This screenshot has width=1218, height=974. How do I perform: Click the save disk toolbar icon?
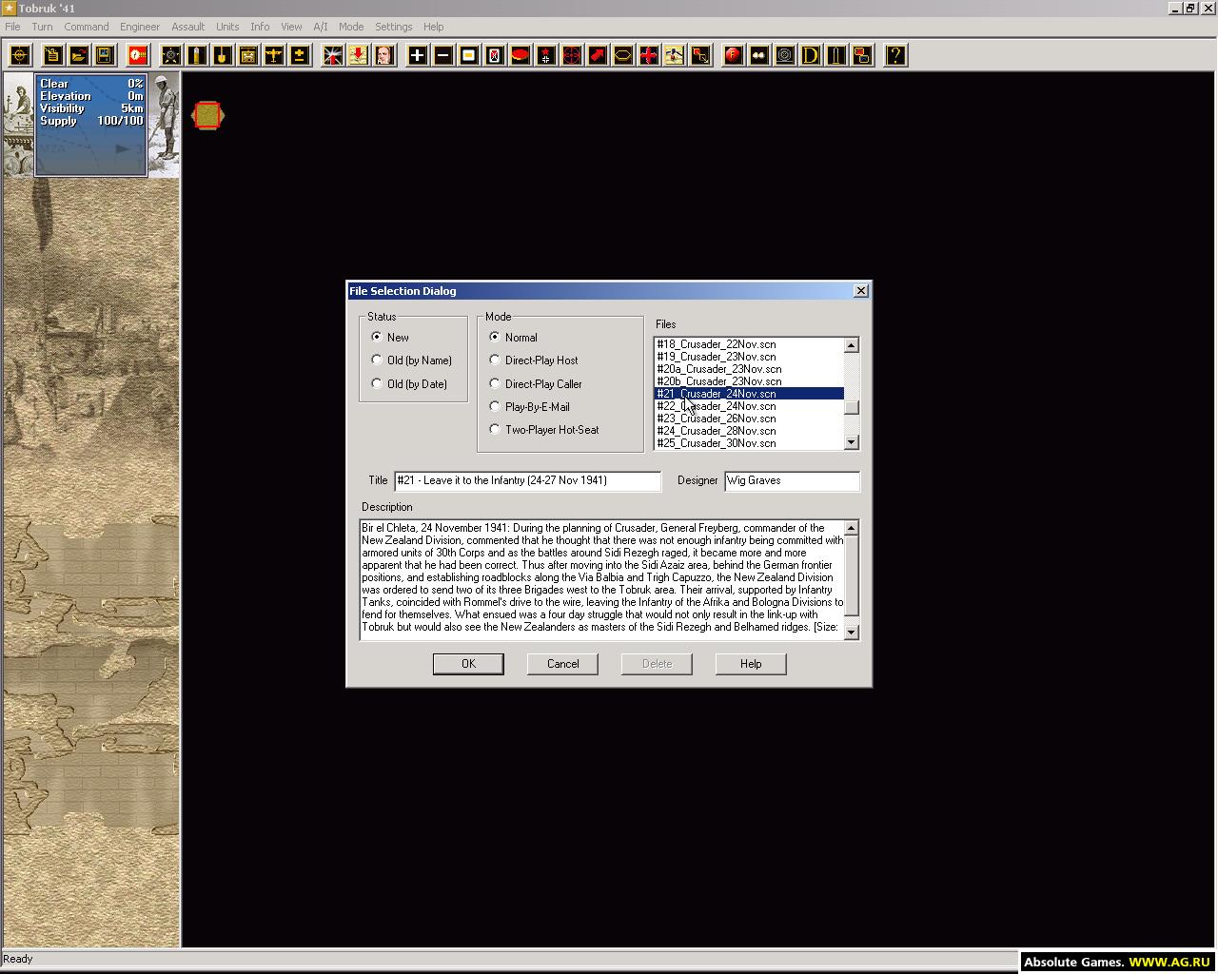[x=104, y=55]
